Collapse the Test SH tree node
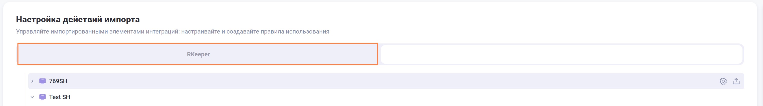 pyautogui.click(x=32, y=97)
